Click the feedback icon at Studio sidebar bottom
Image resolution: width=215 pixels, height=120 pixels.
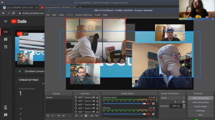[6, 115]
